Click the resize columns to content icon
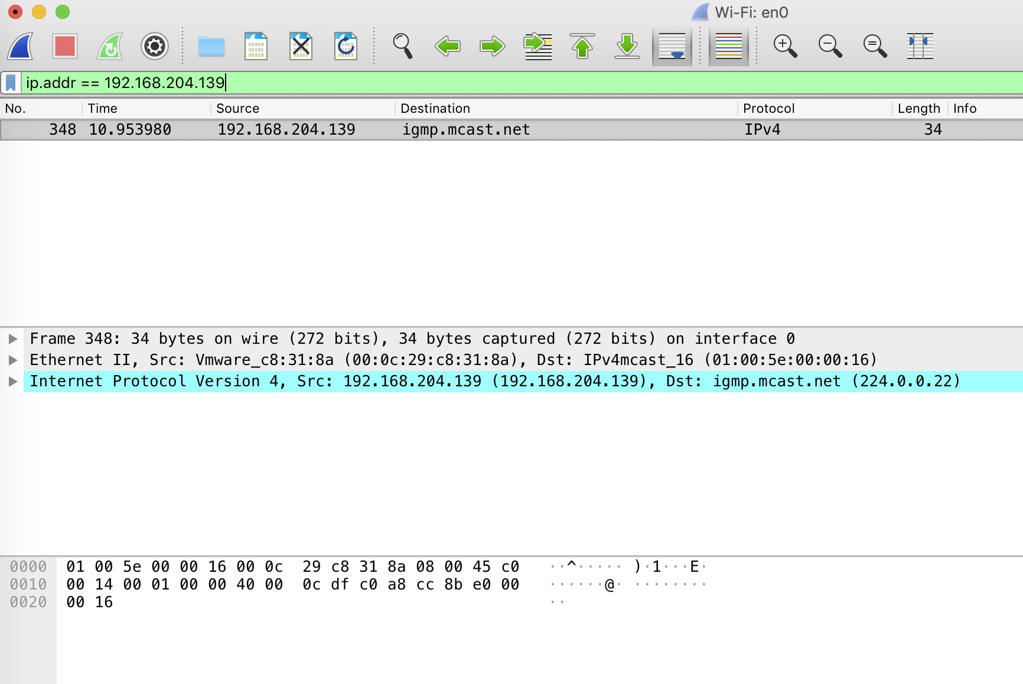This screenshot has width=1023, height=684. 920,46
